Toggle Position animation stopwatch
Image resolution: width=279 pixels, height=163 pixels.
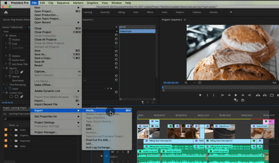tap(10, 39)
